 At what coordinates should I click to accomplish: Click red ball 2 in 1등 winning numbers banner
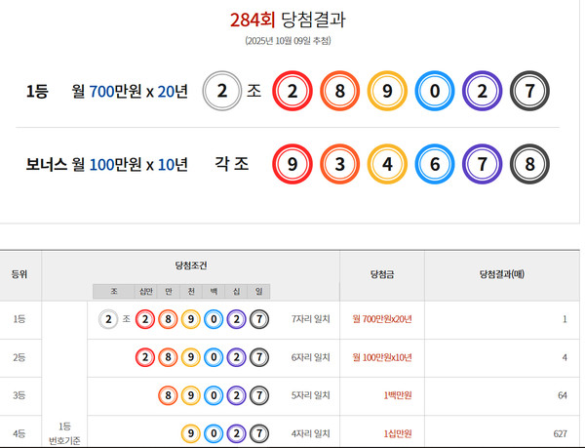[x=292, y=91]
